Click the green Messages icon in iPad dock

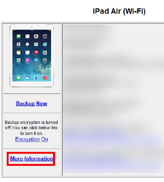tap(19, 78)
